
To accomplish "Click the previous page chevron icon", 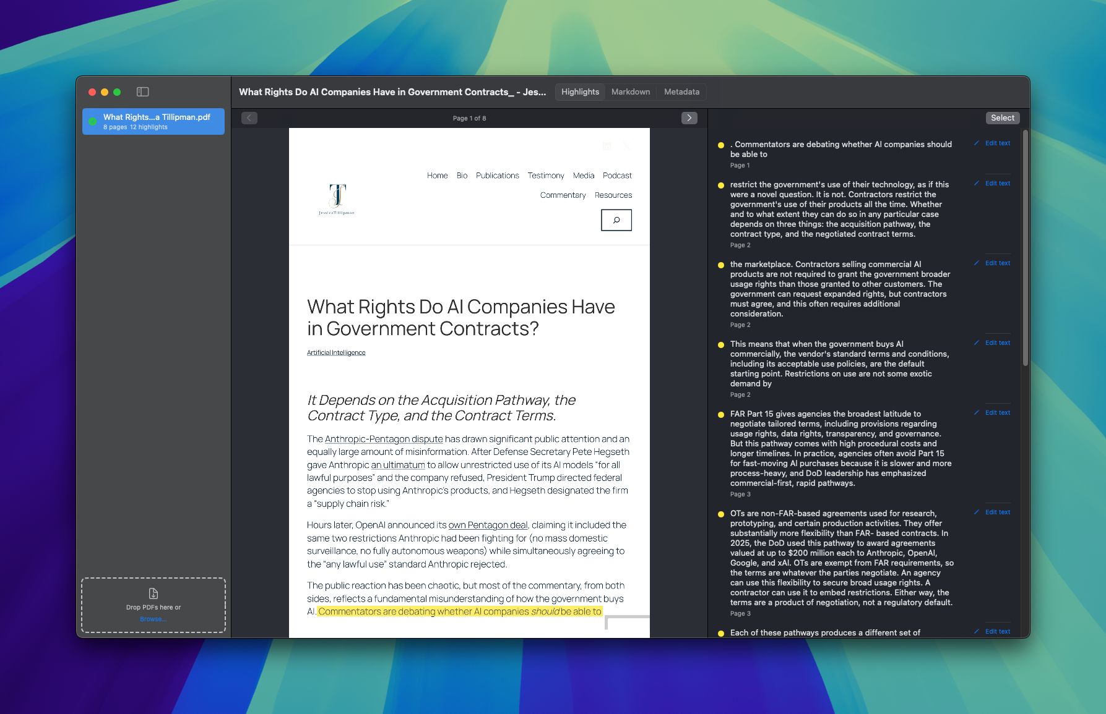I will 249,117.
